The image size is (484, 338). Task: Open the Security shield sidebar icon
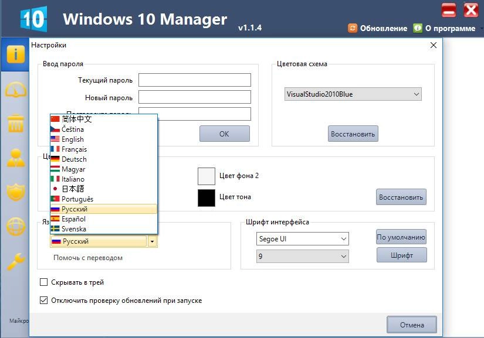coord(15,192)
